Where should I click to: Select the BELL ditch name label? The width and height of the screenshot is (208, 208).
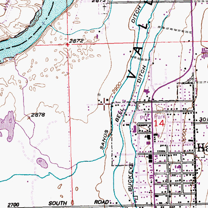tap(119, 115)
